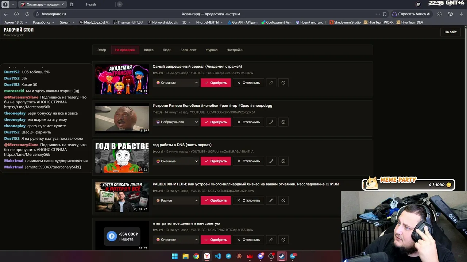Screen dimensions: 467x262
Task: Click the Самый запрещенный сериал video title
Action: (x=197, y=67)
